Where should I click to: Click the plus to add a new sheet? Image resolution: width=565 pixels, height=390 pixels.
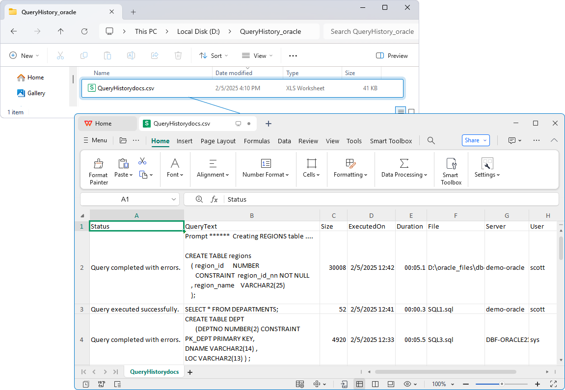(x=190, y=372)
